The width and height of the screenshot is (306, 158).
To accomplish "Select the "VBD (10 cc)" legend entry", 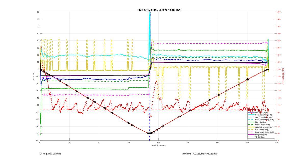I will (260, 137).
